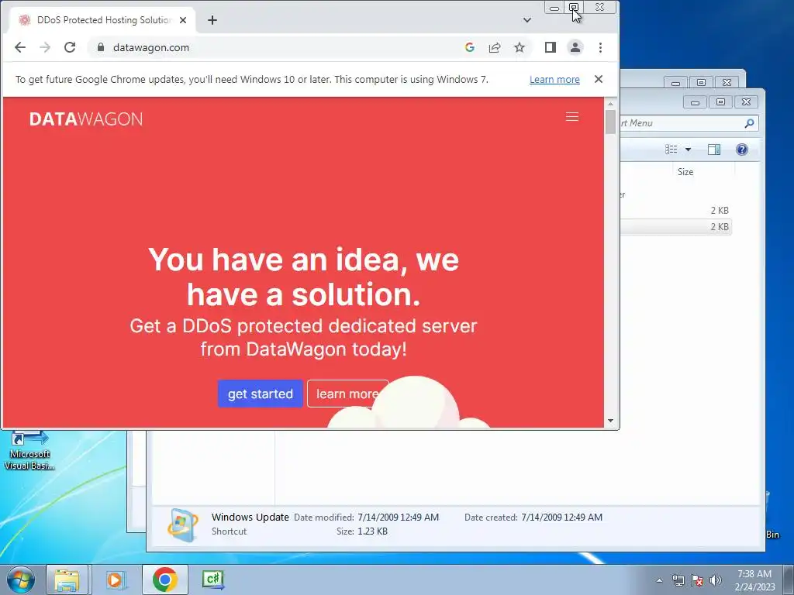Click the get started button
This screenshot has width=794, height=595.
(x=261, y=394)
